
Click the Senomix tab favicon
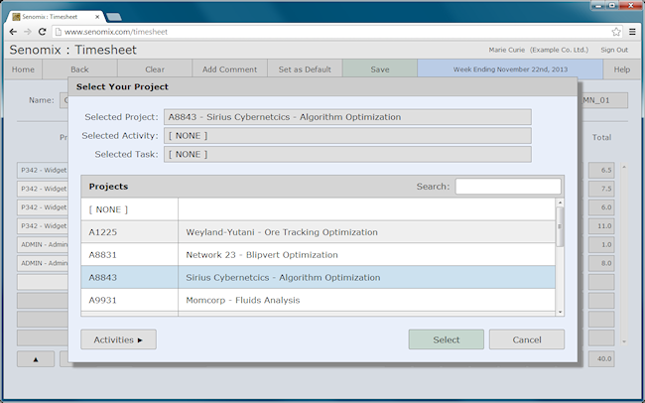(16, 17)
